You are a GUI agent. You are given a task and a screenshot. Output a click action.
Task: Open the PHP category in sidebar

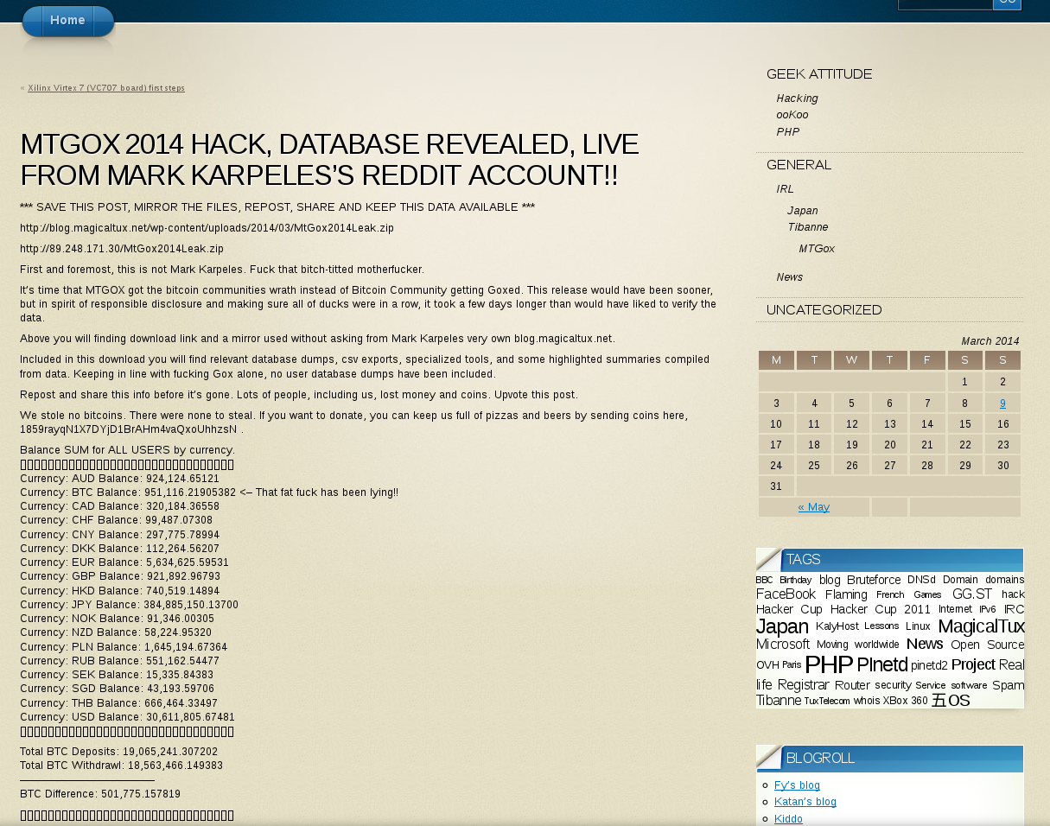pyautogui.click(x=787, y=132)
